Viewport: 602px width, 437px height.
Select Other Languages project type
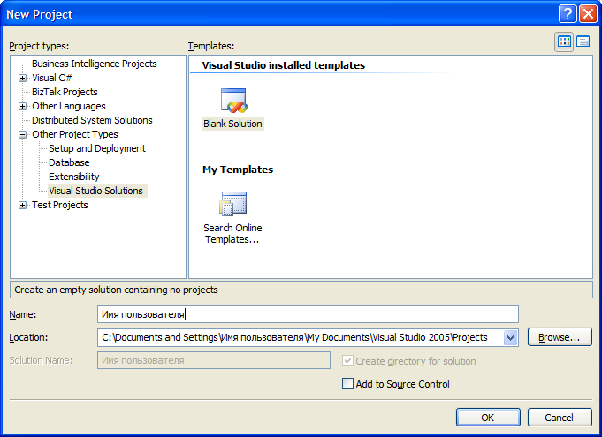click(x=69, y=106)
